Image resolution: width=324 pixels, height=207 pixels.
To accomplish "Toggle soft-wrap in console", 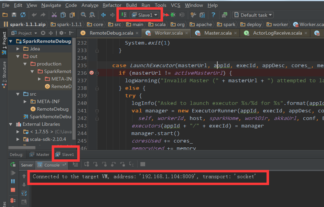I will click(24, 193).
